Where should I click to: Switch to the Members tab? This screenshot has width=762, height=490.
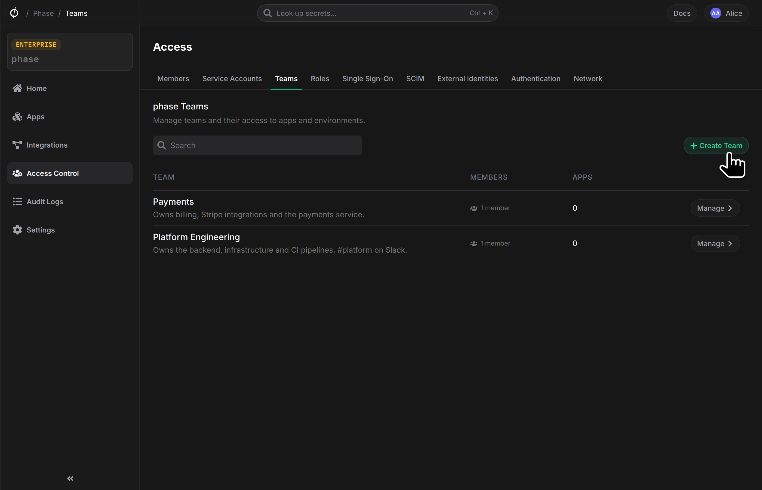click(x=173, y=79)
